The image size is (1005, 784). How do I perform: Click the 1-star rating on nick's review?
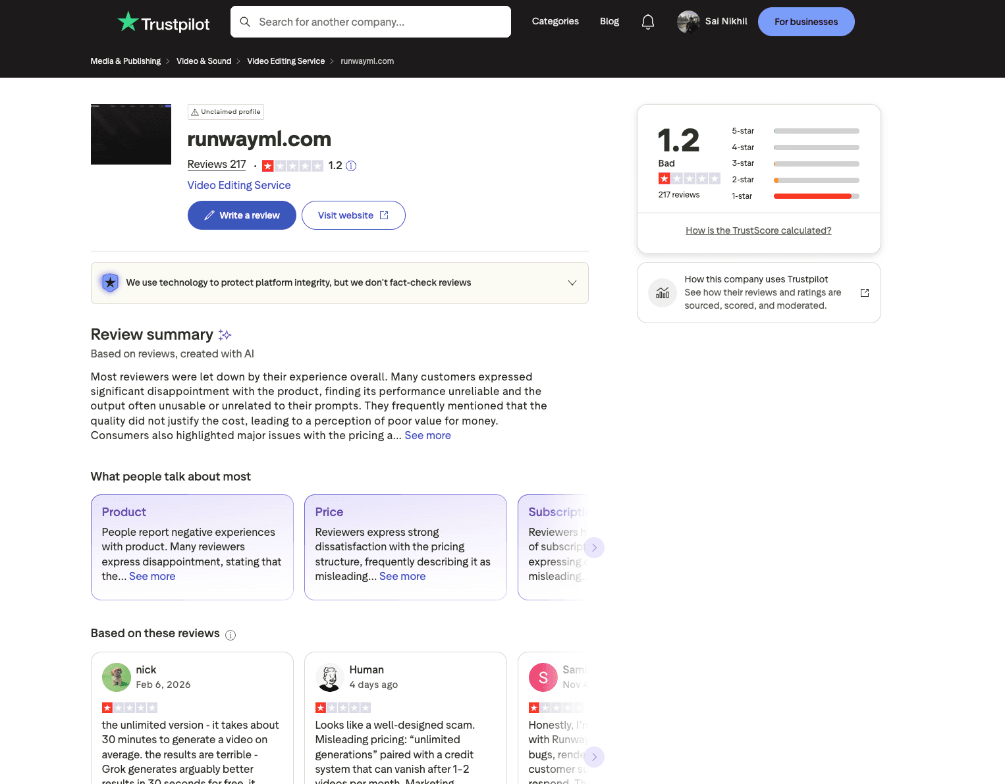(130, 708)
